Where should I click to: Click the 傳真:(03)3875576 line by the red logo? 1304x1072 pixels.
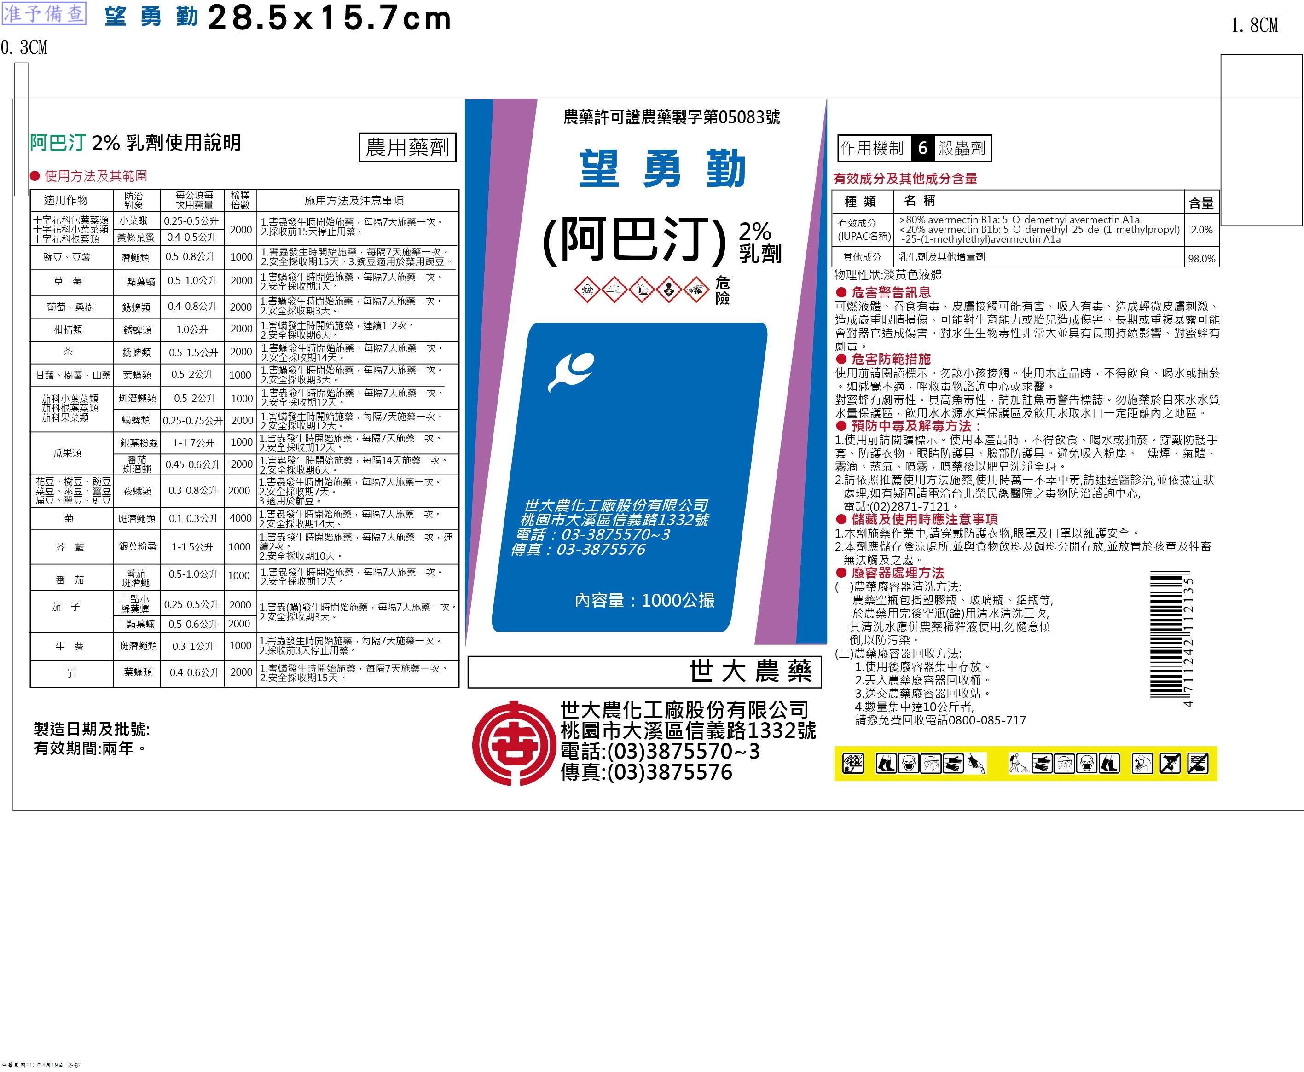click(646, 772)
